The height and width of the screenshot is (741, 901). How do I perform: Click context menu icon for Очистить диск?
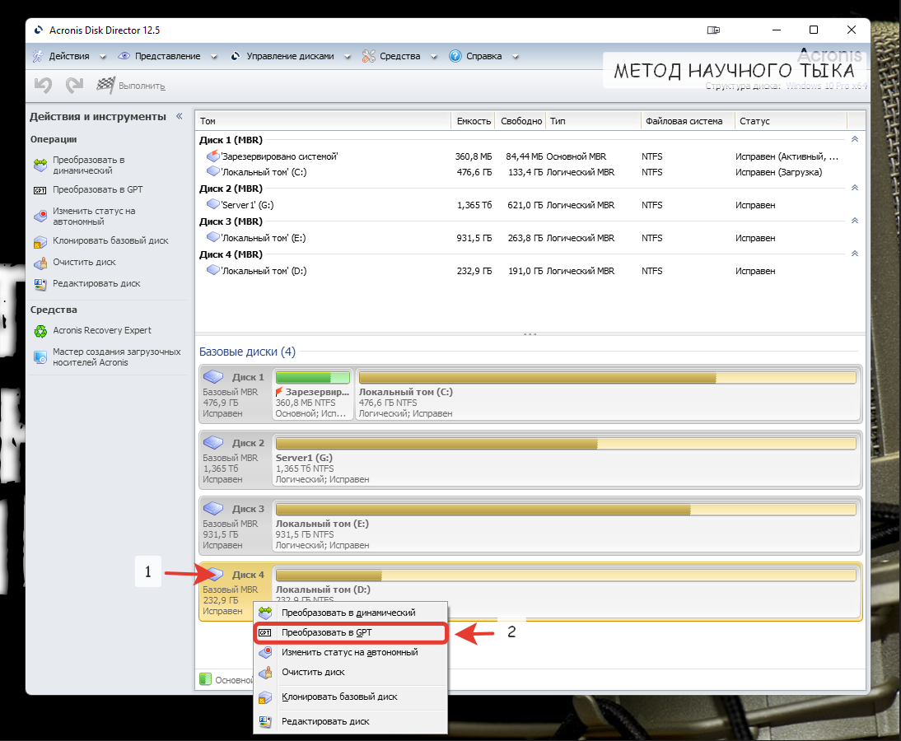point(265,673)
